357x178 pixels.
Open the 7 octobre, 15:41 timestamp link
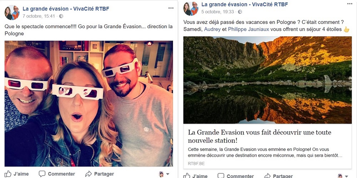(39, 16)
